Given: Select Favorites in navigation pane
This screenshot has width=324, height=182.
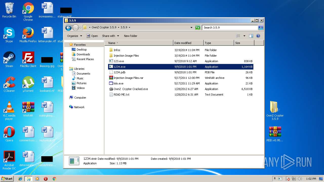Looking at the screenshot, I should pyautogui.click(x=80, y=45).
